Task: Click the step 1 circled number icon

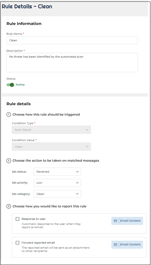Action: (9, 115)
